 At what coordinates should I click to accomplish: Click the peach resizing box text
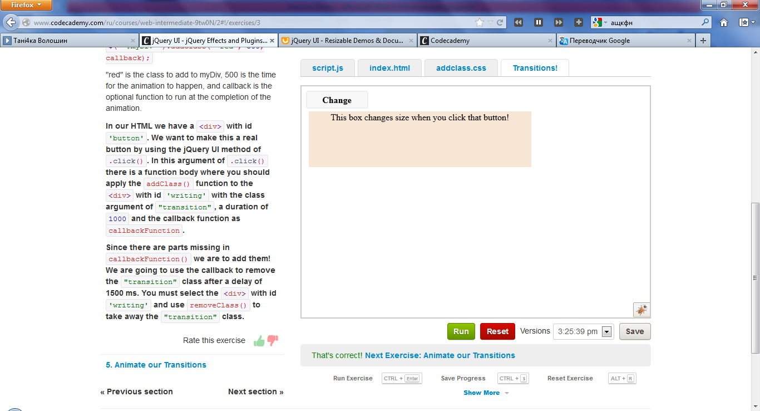[x=420, y=118]
